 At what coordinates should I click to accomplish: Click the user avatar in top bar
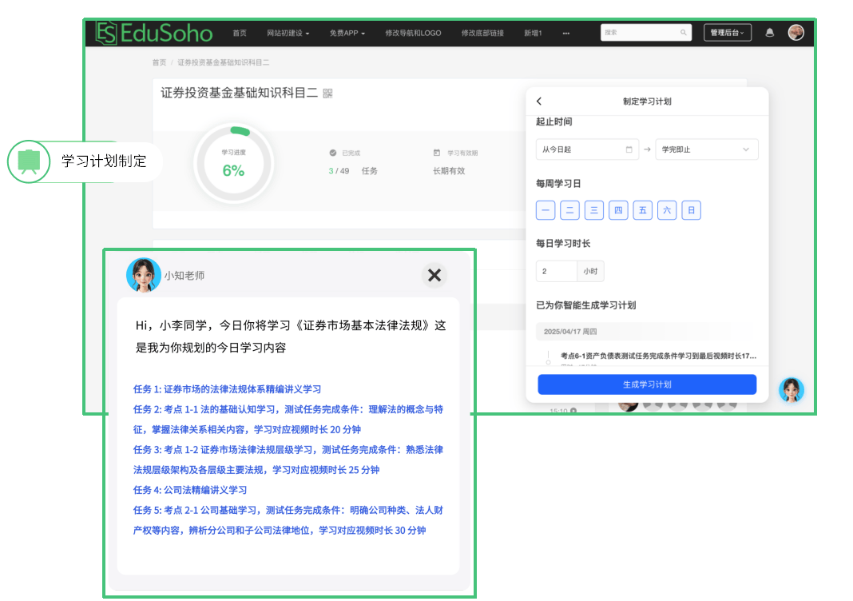[795, 33]
